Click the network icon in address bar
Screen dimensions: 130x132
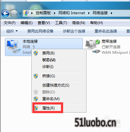[26, 13]
